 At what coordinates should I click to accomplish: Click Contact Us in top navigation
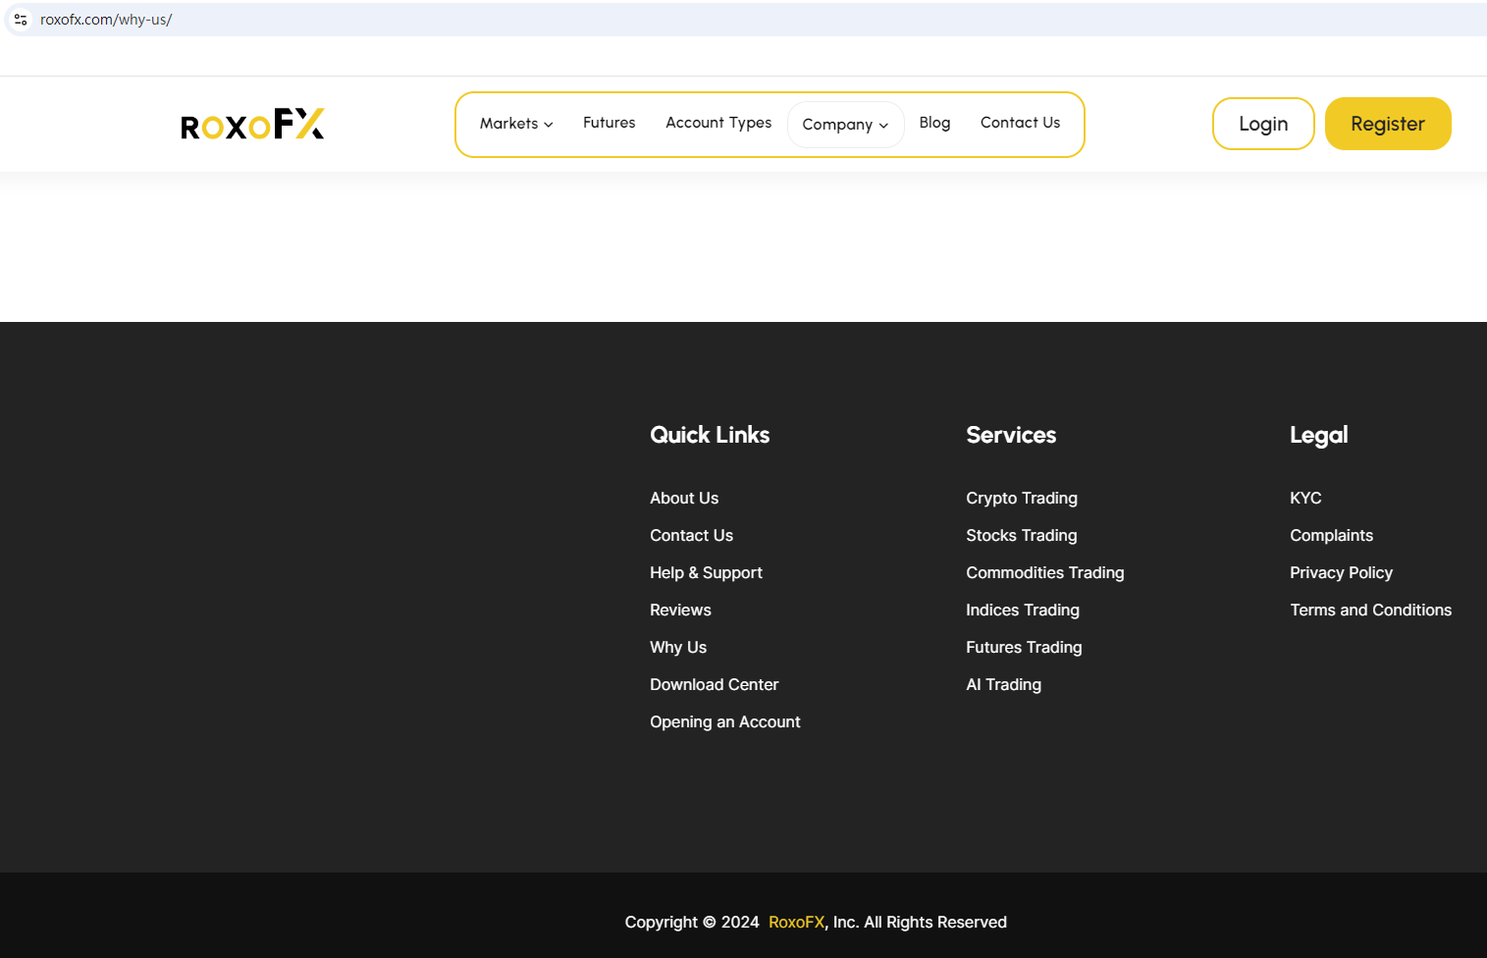point(1020,123)
